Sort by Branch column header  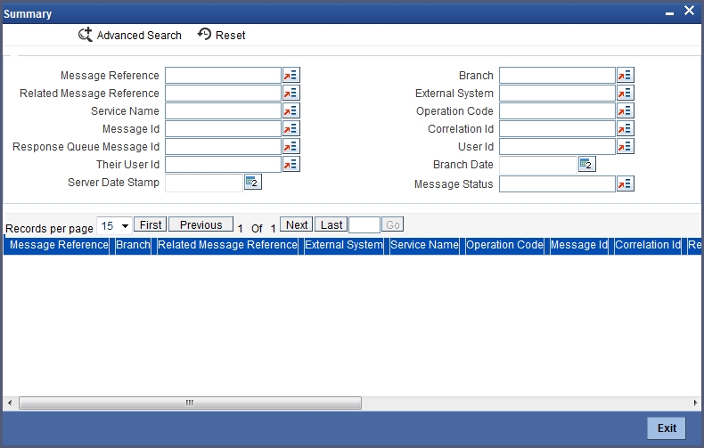tap(133, 245)
